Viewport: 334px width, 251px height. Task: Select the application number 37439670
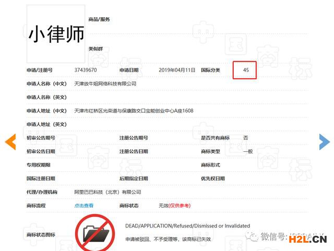click(86, 70)
